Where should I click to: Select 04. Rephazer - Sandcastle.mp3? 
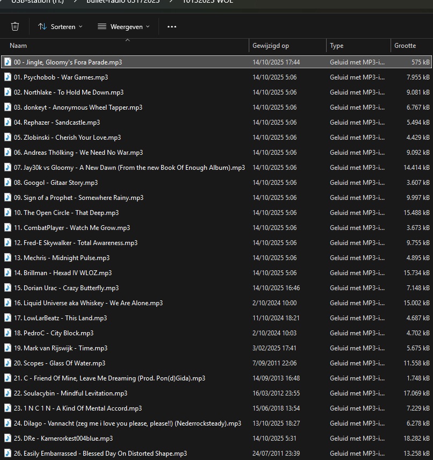pos(57,123)
